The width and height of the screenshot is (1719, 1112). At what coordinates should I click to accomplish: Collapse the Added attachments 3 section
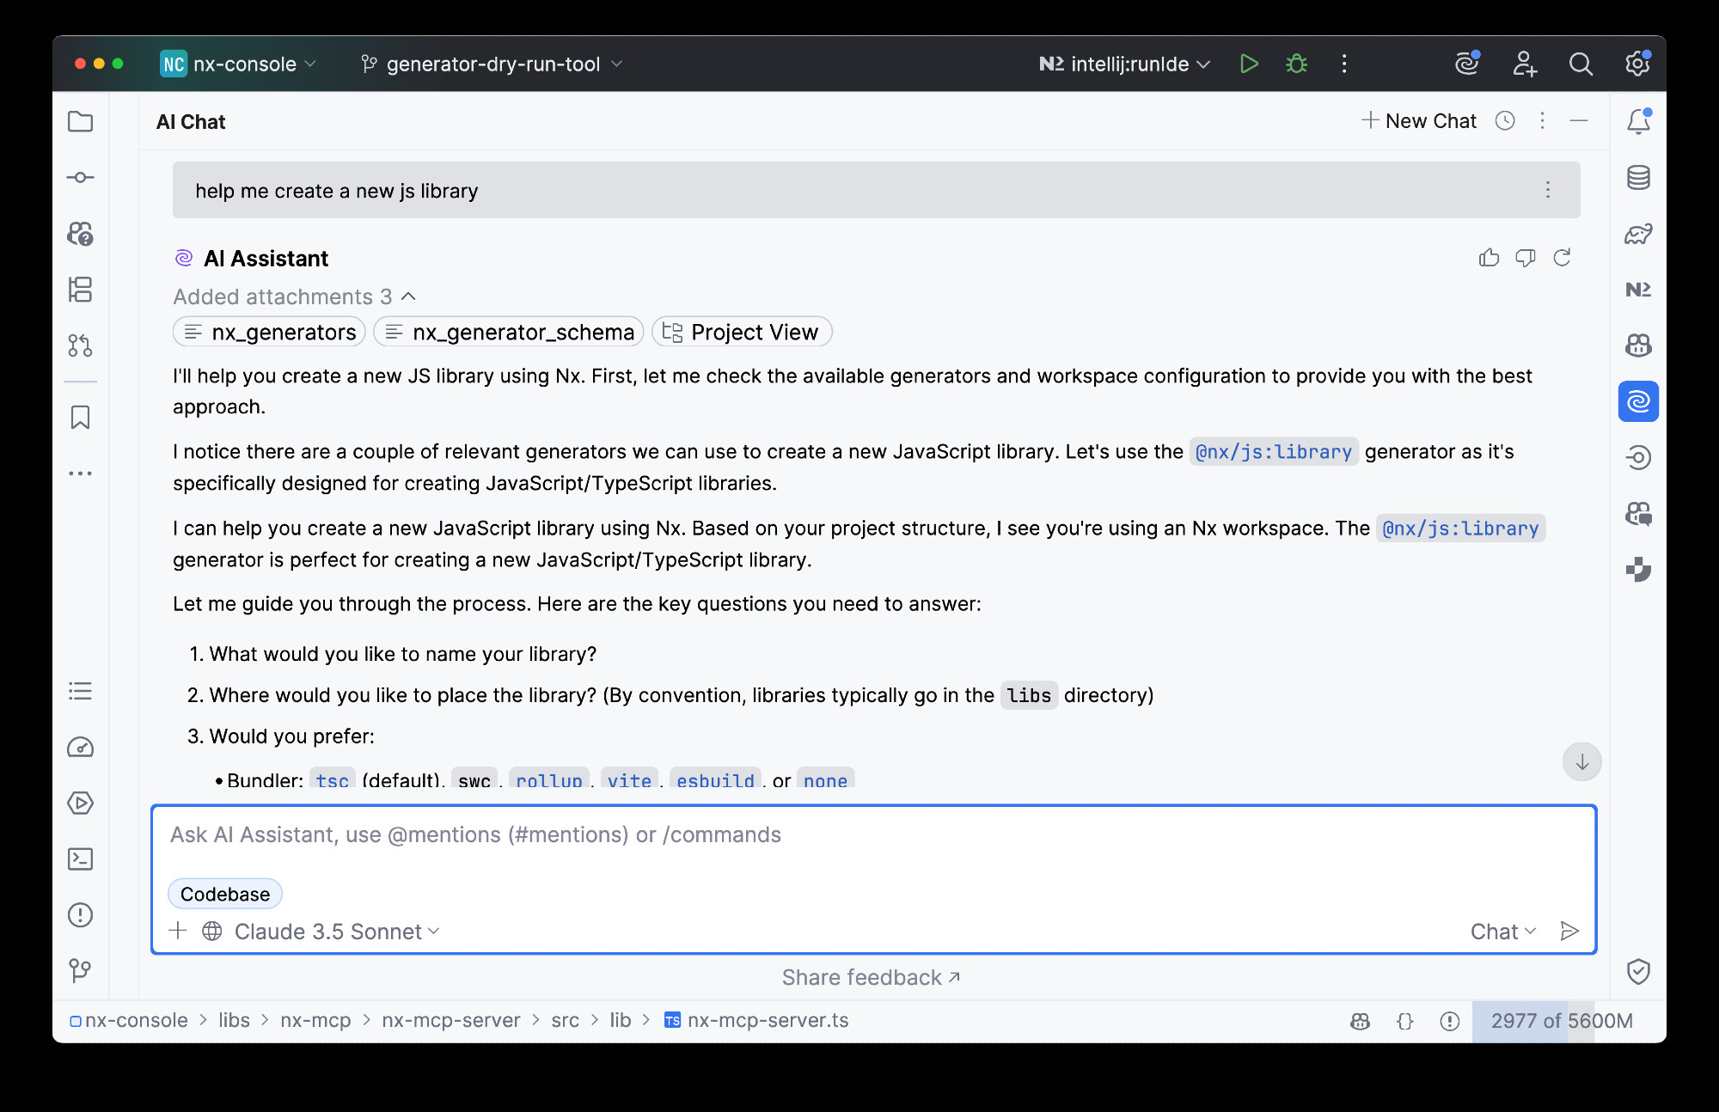(x=294, y=296)
